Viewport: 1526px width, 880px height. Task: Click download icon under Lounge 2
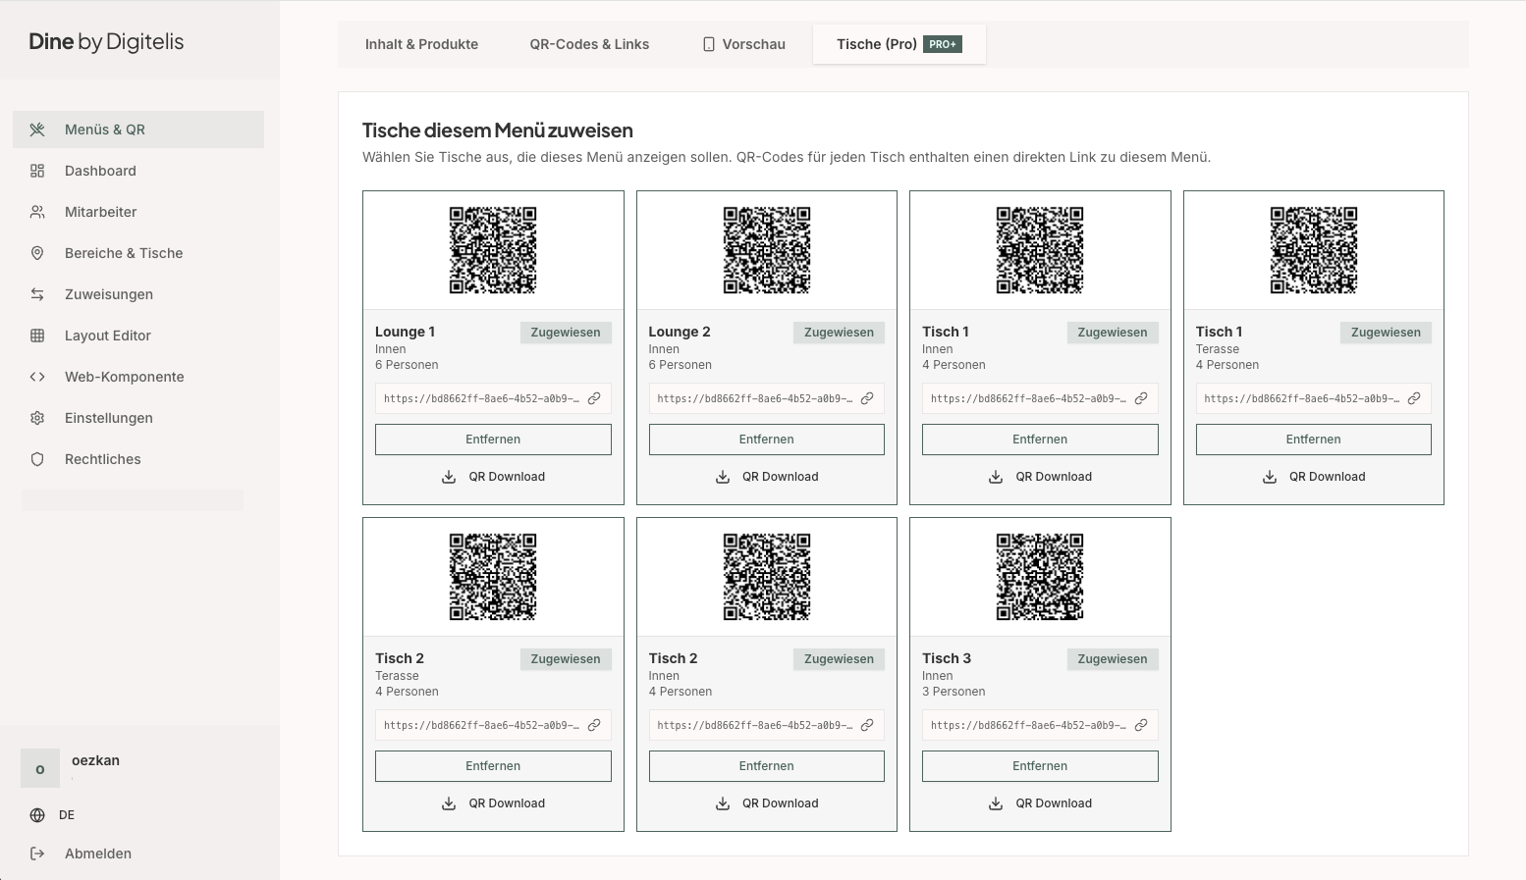coord(723,477)
